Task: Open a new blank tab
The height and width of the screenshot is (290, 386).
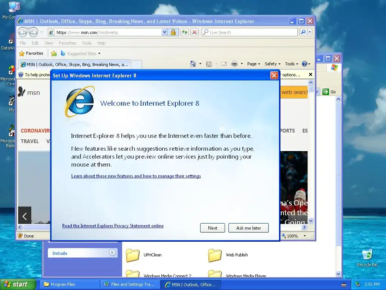Action: (136, 65)
